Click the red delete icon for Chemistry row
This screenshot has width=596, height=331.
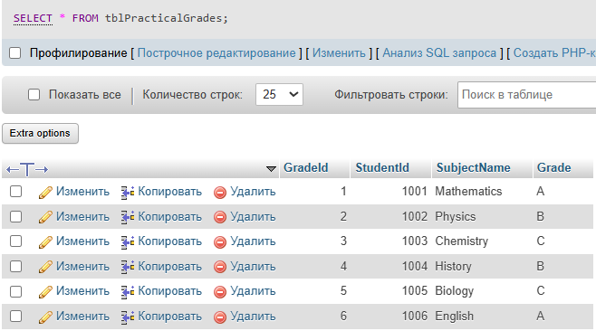click(x=220, y=242)
